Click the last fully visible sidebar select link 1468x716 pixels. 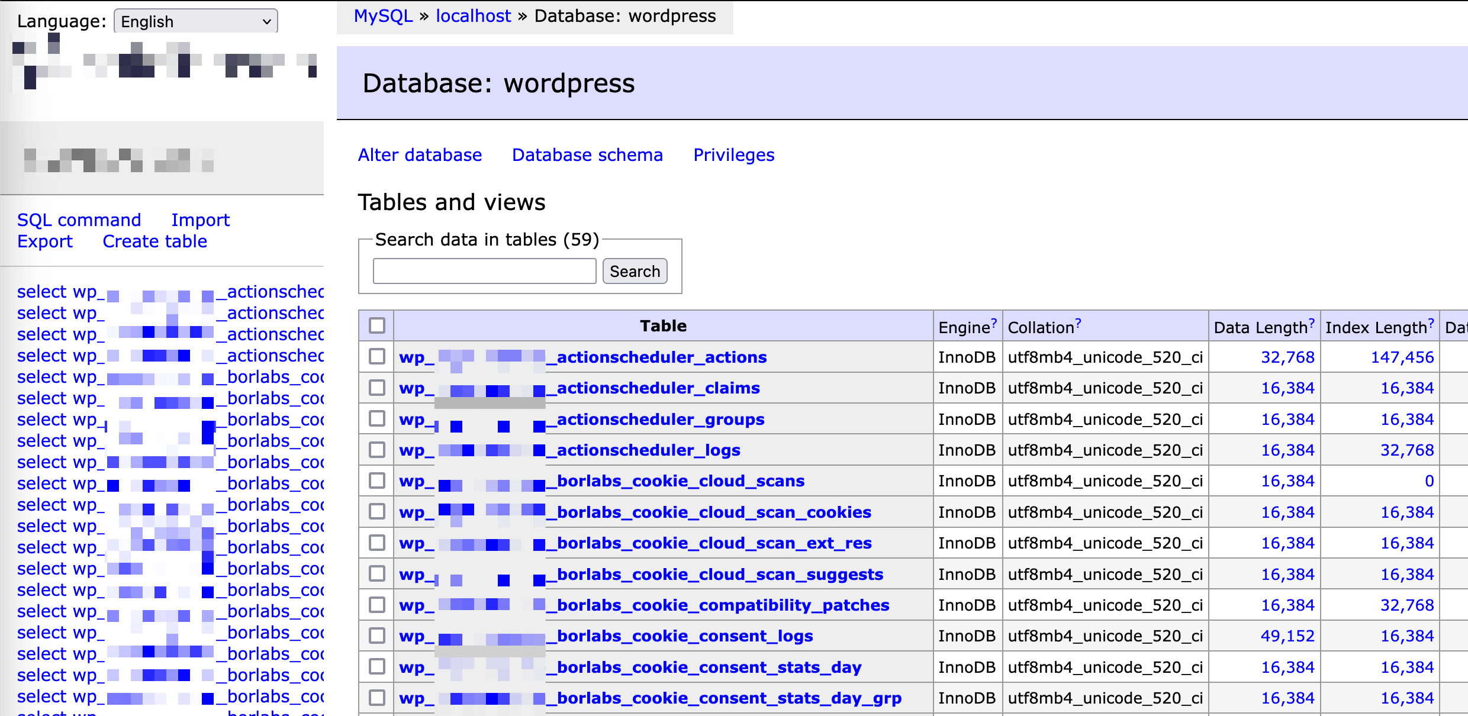click(x=41, y=696)
